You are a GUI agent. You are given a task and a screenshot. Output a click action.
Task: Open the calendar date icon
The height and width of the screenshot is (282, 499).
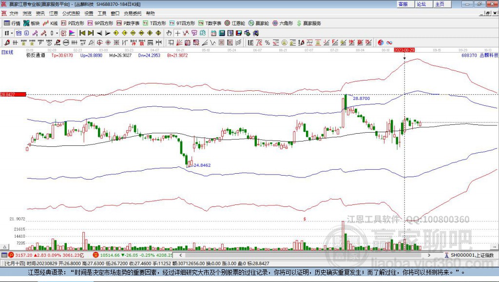click(x=213, y=33)
